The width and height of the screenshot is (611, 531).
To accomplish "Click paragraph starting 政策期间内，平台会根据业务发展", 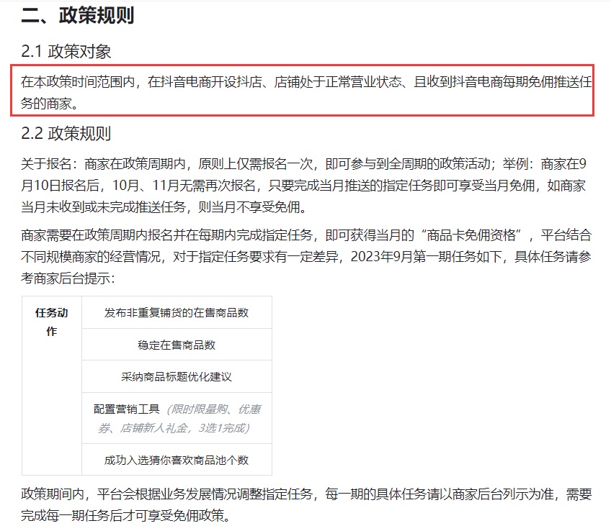I will tap(306, 505).
